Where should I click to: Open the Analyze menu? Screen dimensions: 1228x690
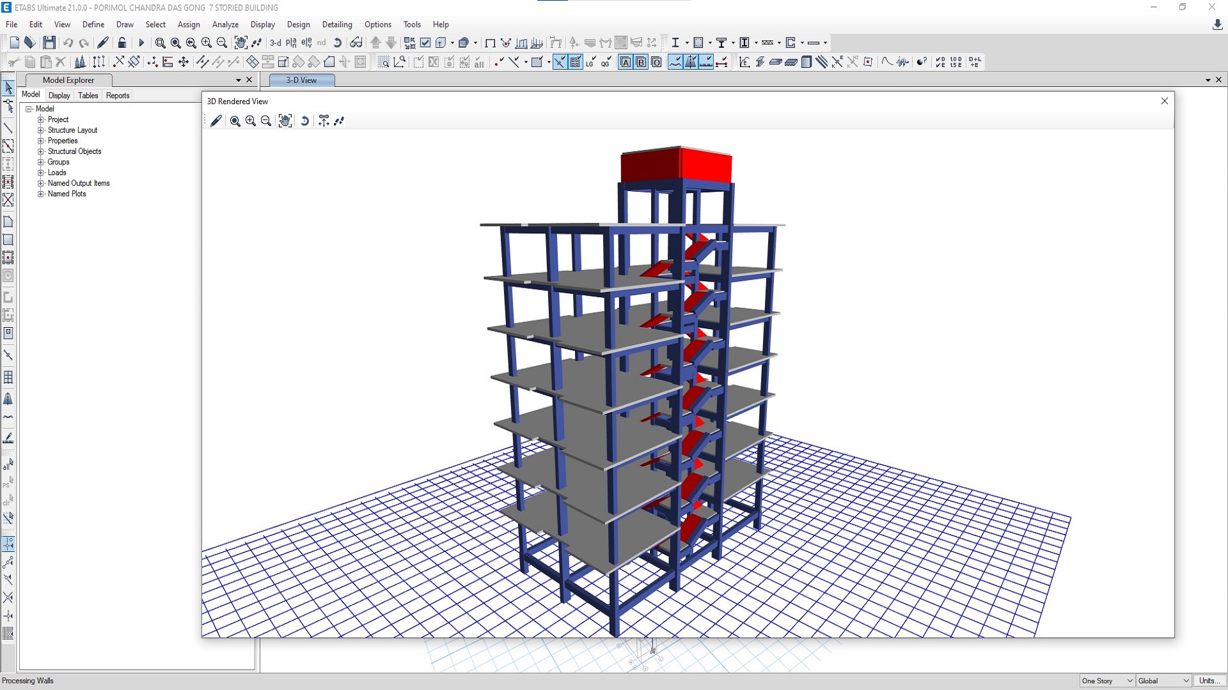click(x=225, y=24)
